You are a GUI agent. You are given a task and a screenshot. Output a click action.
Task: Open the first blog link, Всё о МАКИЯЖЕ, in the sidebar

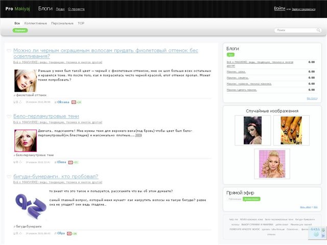tap(260, 64)
